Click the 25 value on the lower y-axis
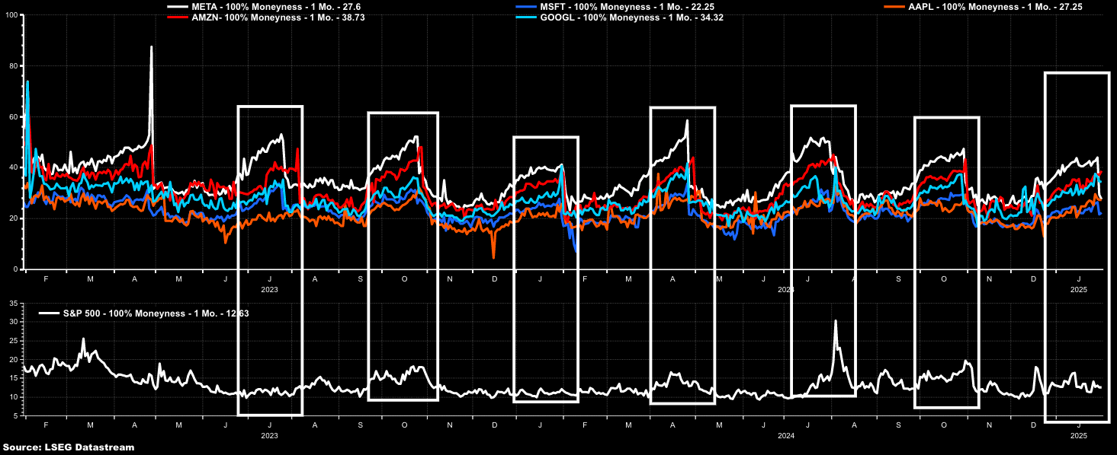The height and width of the screenshot is (455, 1117). (x=14, y=341)
